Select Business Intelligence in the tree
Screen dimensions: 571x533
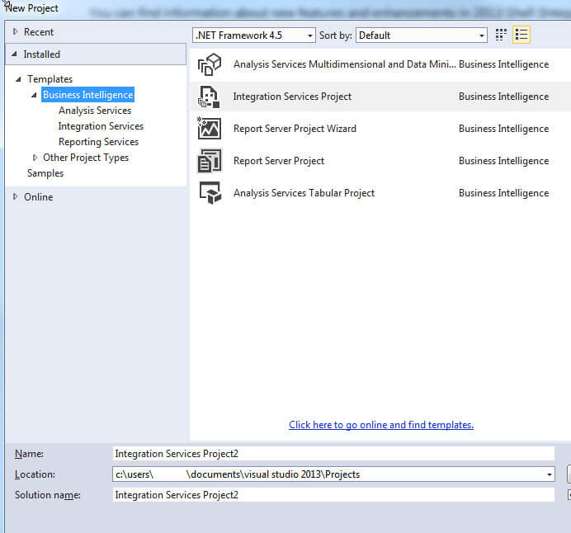click(87, 95)
